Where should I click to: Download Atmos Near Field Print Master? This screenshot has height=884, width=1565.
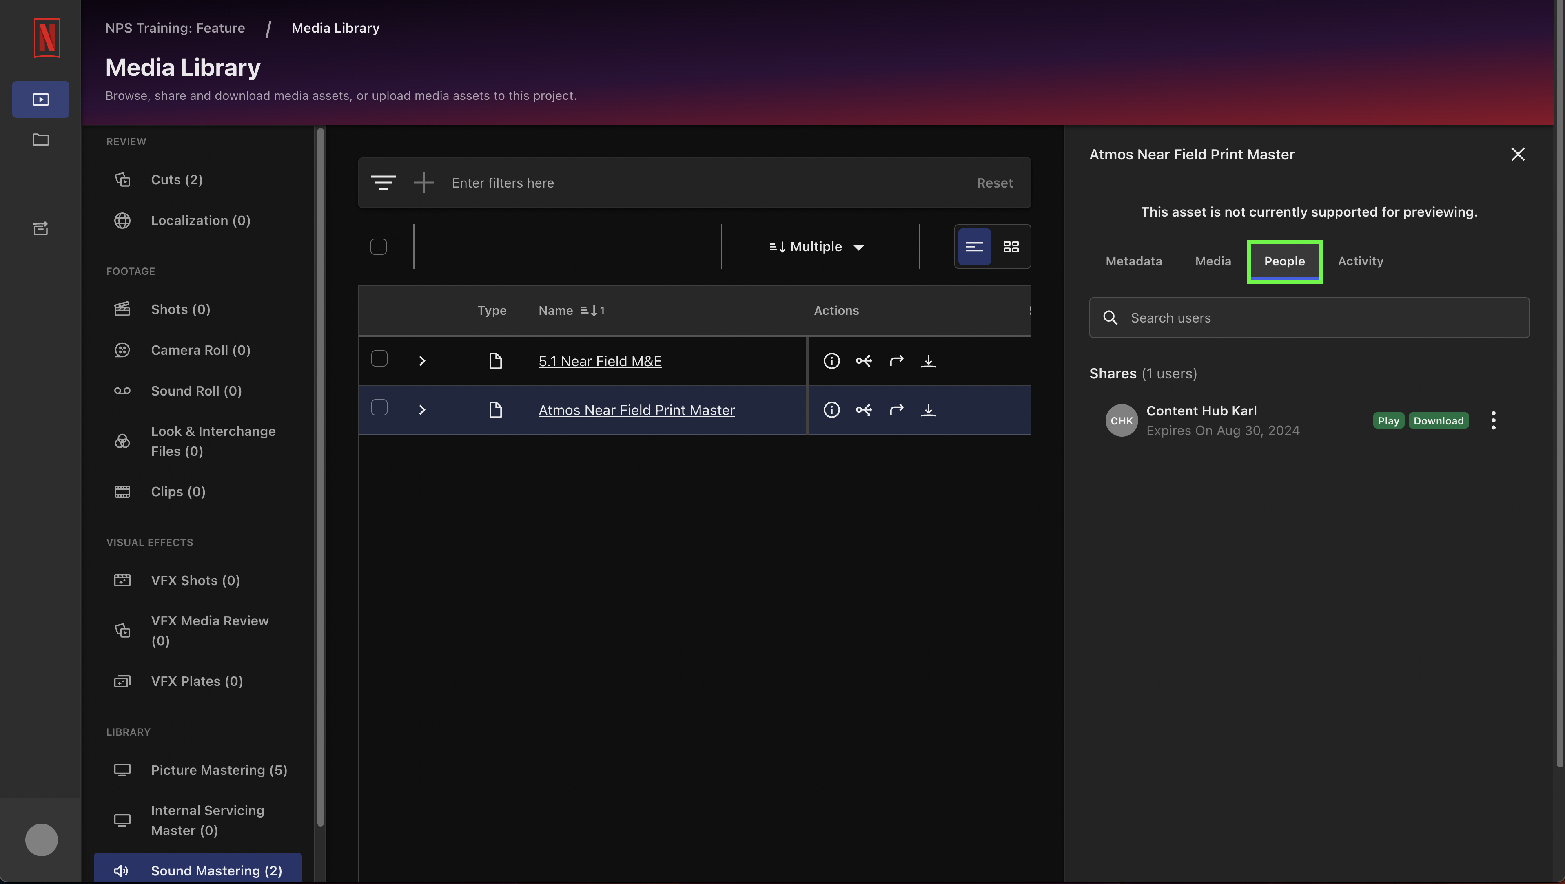pyautogui.click(x=928, y=410)
